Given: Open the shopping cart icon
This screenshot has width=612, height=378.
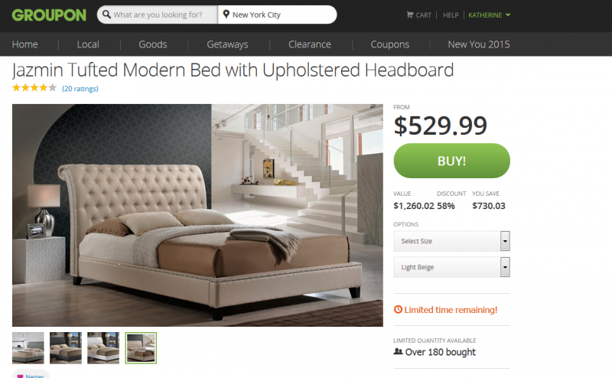Looking at the screenshot, I should click(x=410, y=15).
